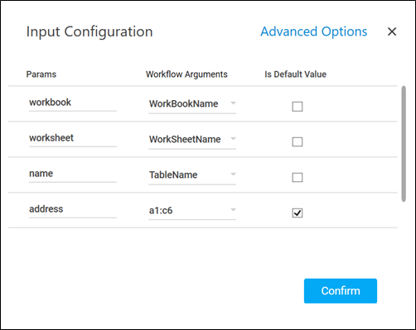The height and width of the screenshot is (330, 416).
Task: Uncheck the address default value checkbox
Action: (x=297, y=213)
